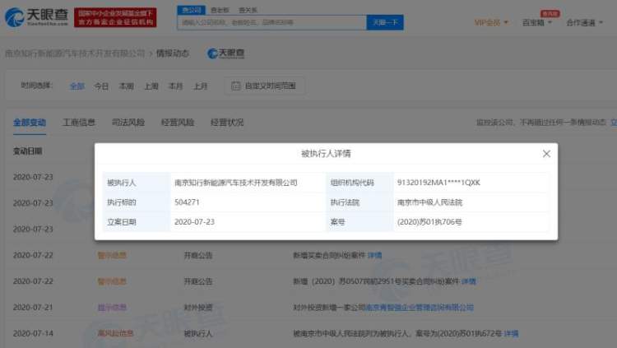617x348 pixels.
Task: Click the 天眼一下 search button
Action: tap(385, 22)
